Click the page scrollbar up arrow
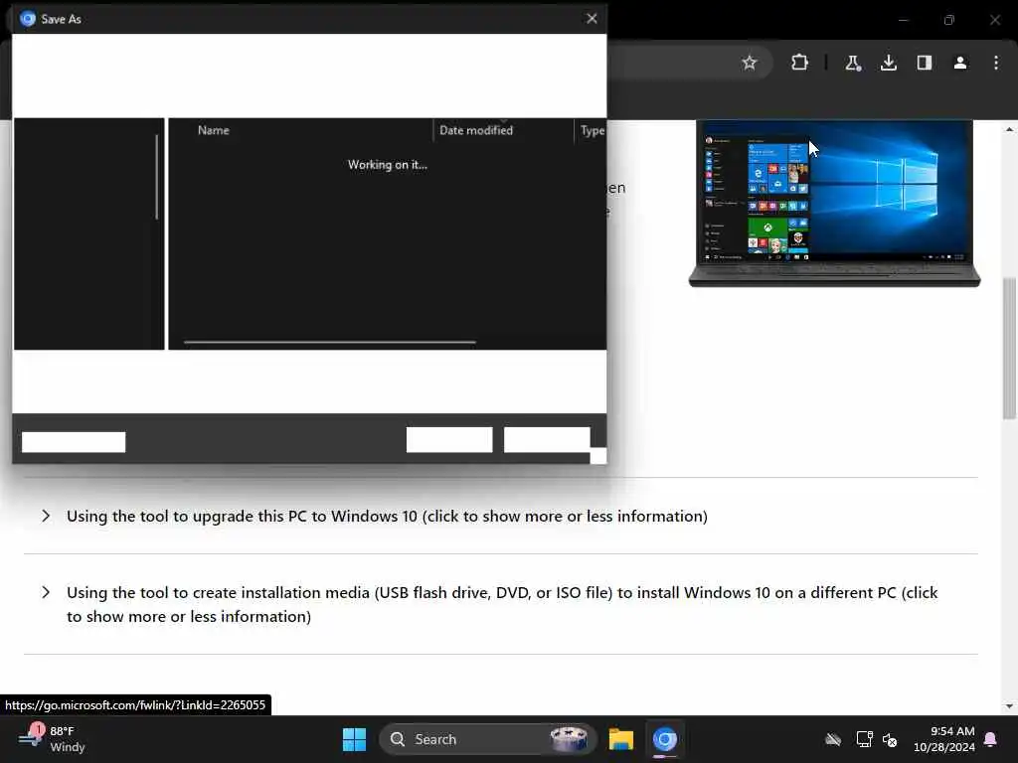This screenshot has width=1018, height=763. [x=1009, y=129]
